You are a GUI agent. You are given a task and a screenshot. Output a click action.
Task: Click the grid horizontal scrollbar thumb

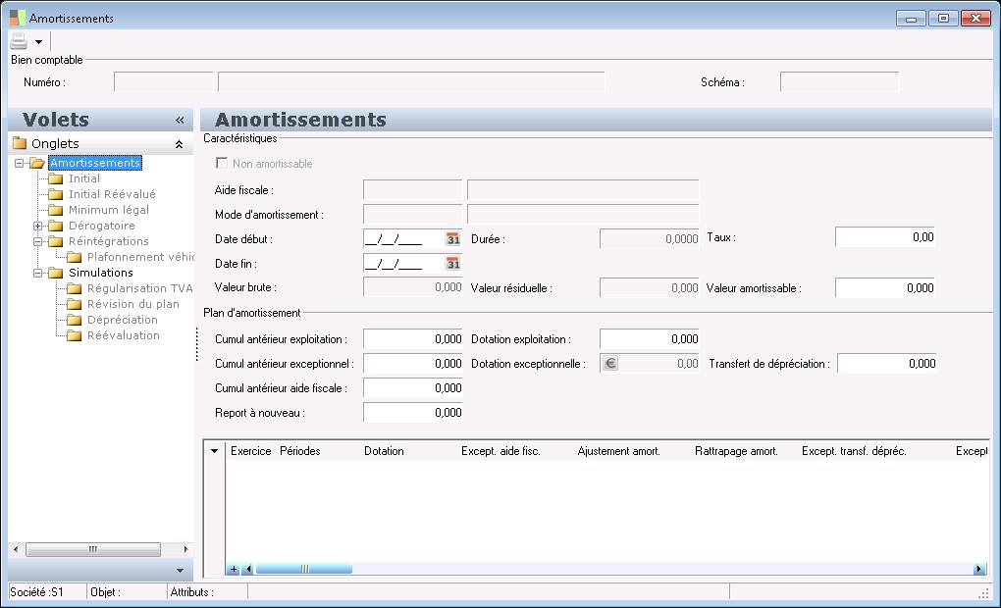coord(303,569)
